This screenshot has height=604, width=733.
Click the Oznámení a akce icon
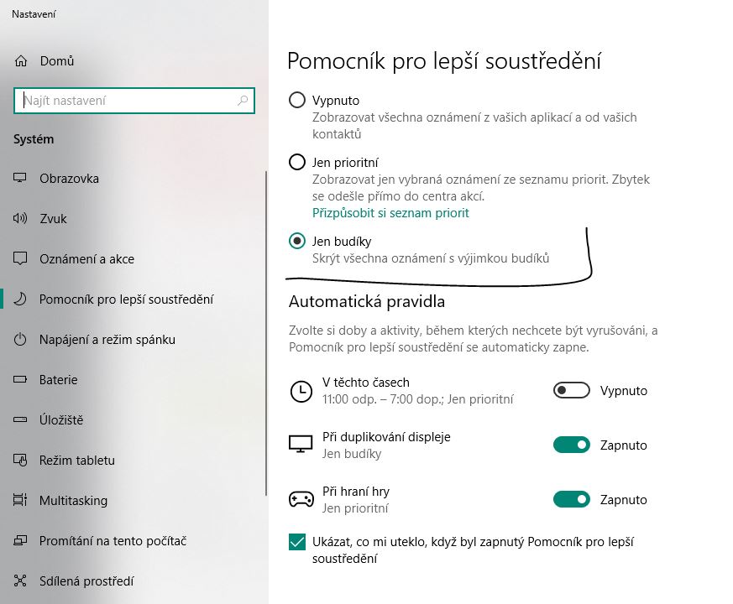tap(21, 259)
